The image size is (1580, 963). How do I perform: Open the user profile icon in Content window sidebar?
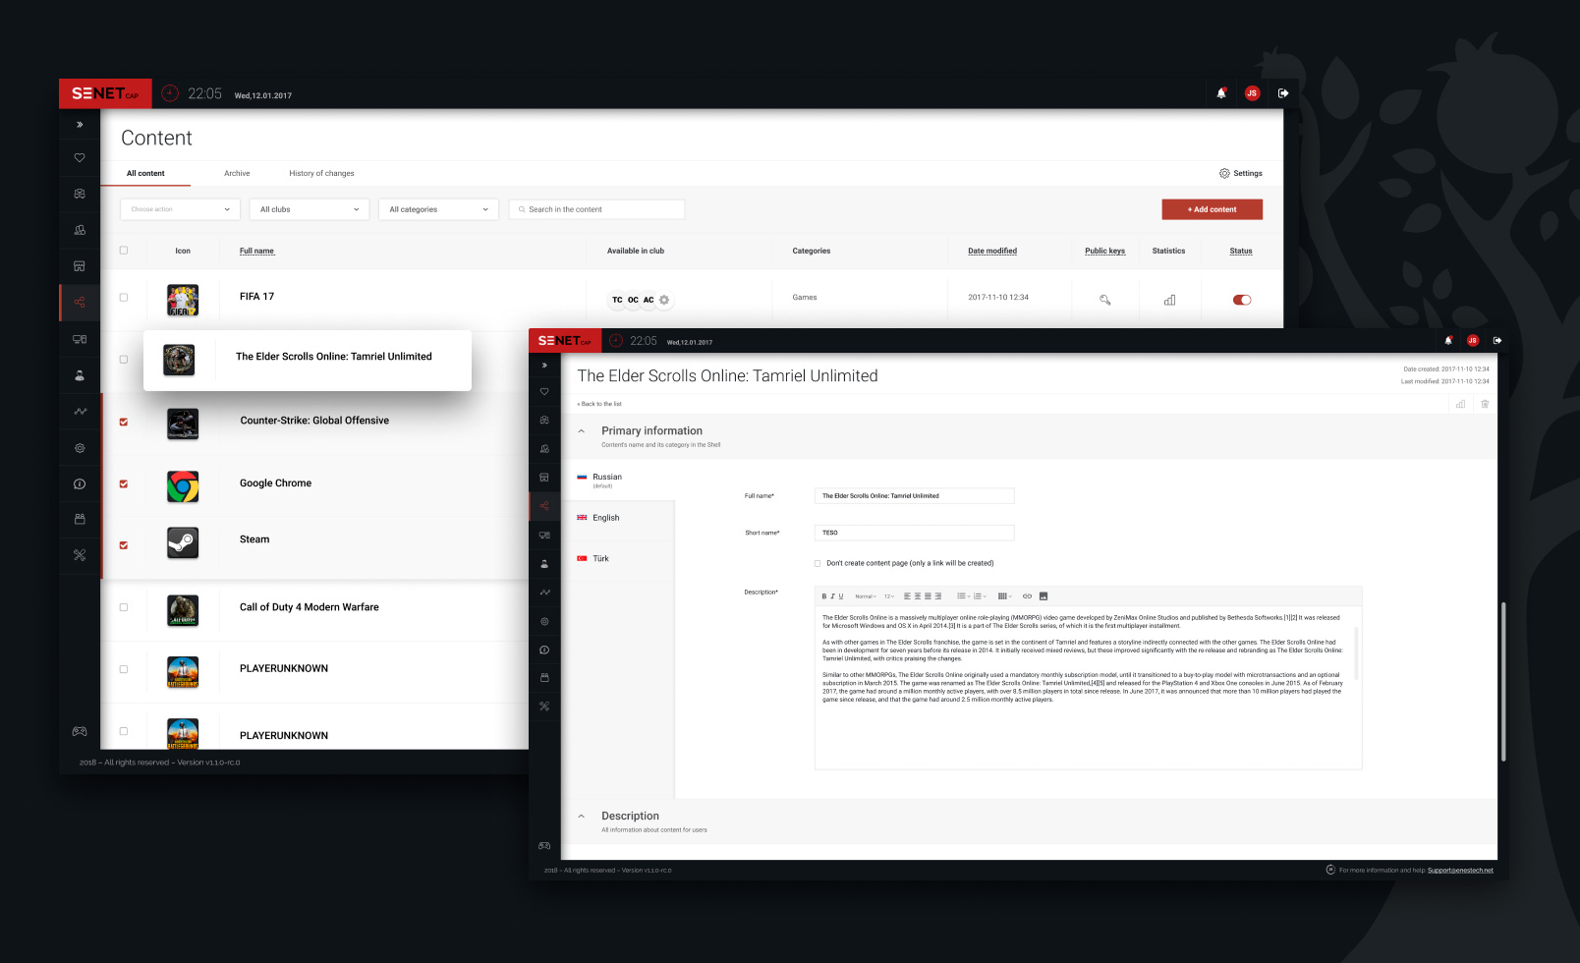[x=80, y=375]
